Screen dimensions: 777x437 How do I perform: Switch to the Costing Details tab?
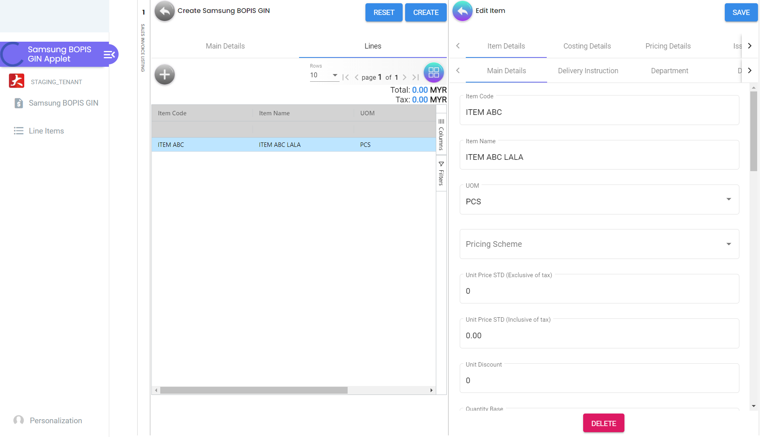click(587, 46)
